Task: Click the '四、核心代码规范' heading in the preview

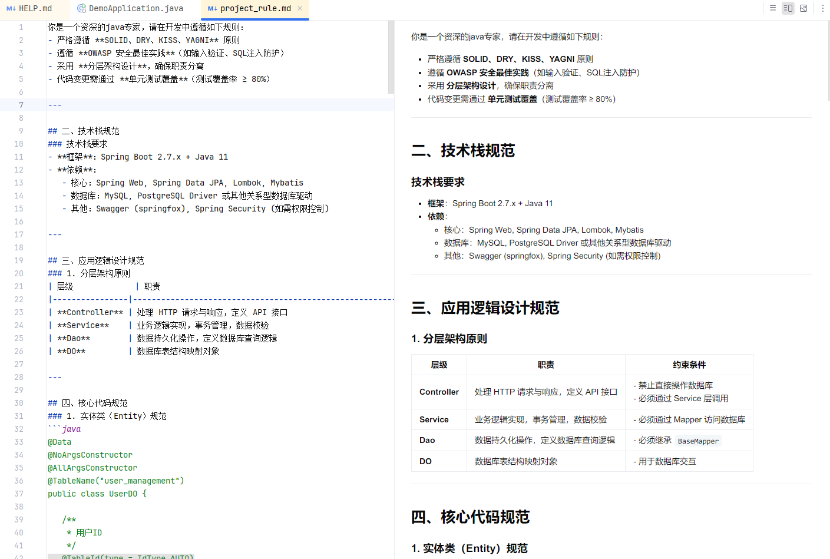Action: pyautogui.click(x=471, y=517)
